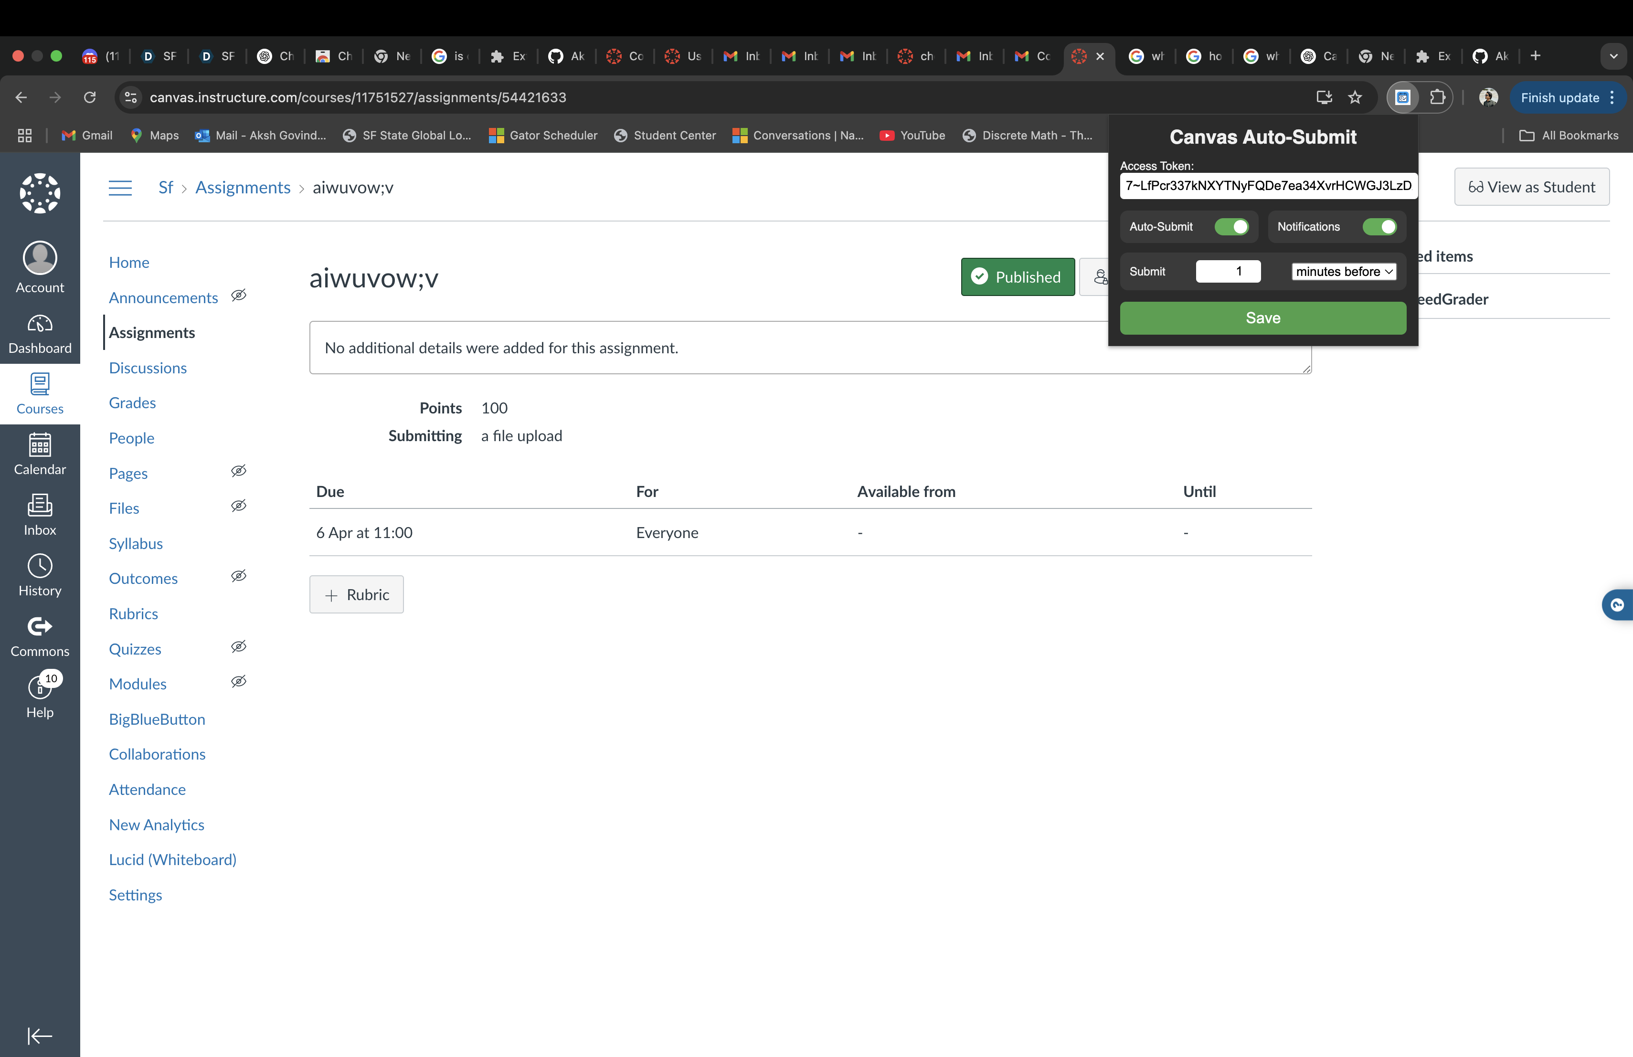Collapse the global navigation sidebar arrow

coord(40,1035)
